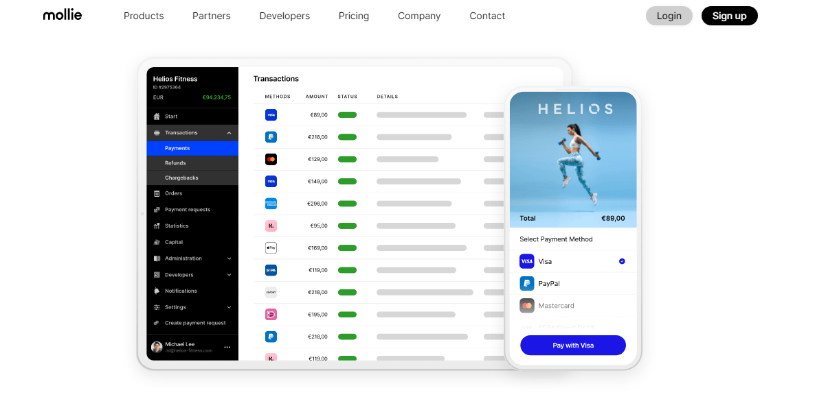Image resolution: width=839 pixels, height=399 pixels.
Task: Open the Products navigation menu
Action: pyautogui.click(x=144, y=16)
